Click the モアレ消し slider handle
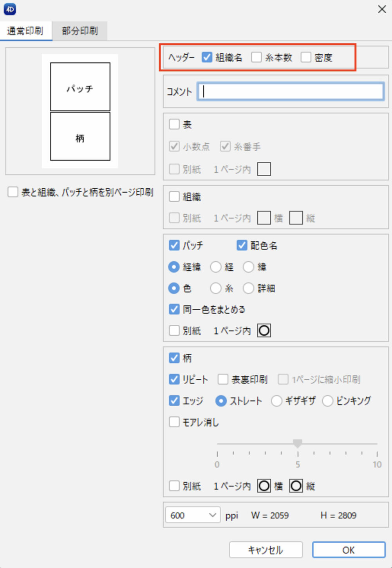 coord(298,443)
